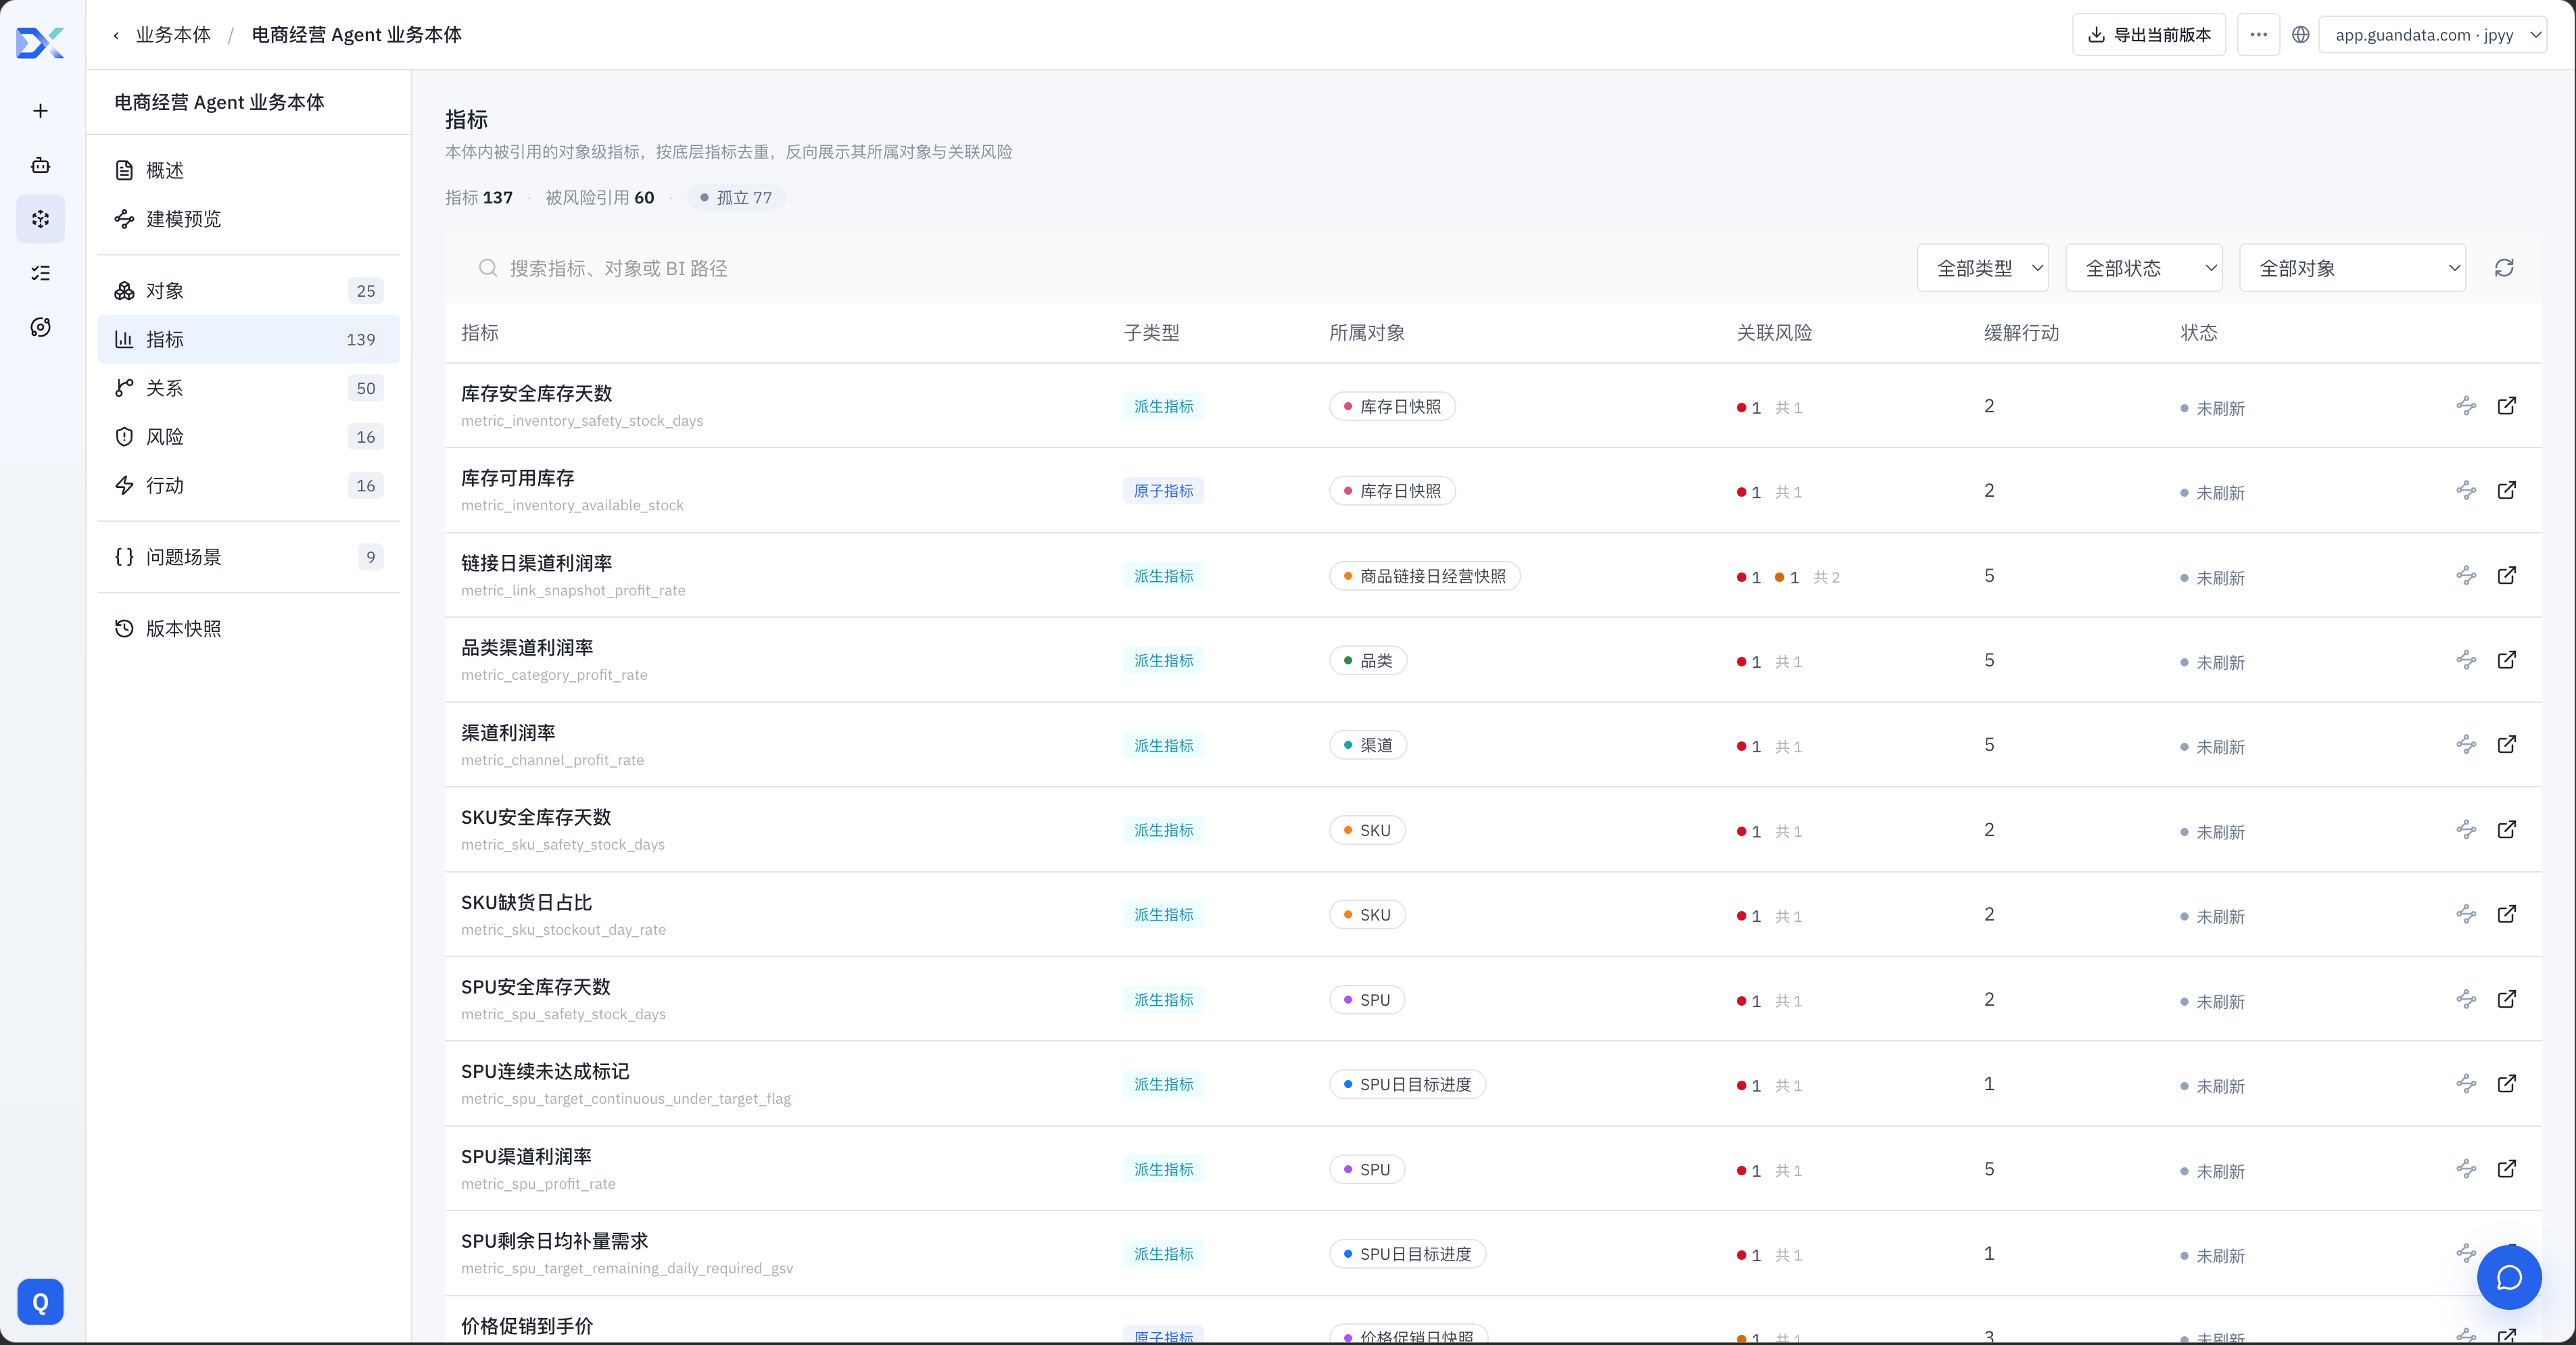Open the 全部对象 dropdown
2576x1345 pixels.
point(2352,268)
